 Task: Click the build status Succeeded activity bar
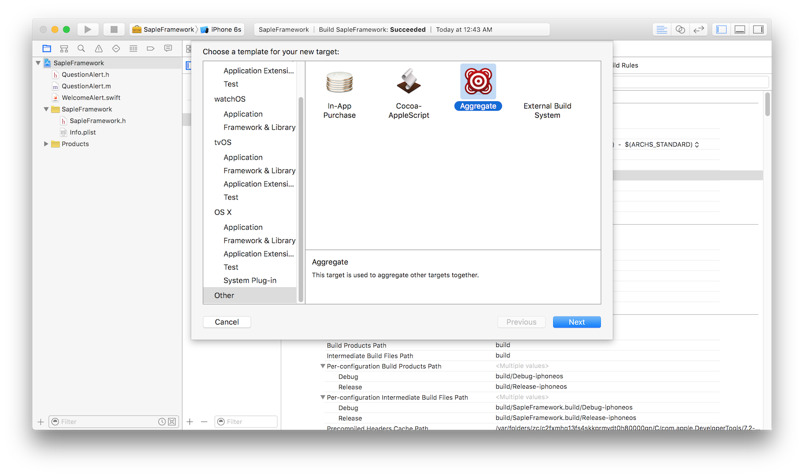click(402, 29)
